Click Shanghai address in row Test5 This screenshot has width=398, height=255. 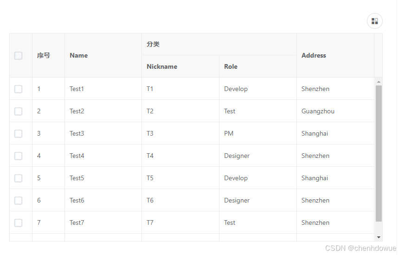[x=335, y=178]
